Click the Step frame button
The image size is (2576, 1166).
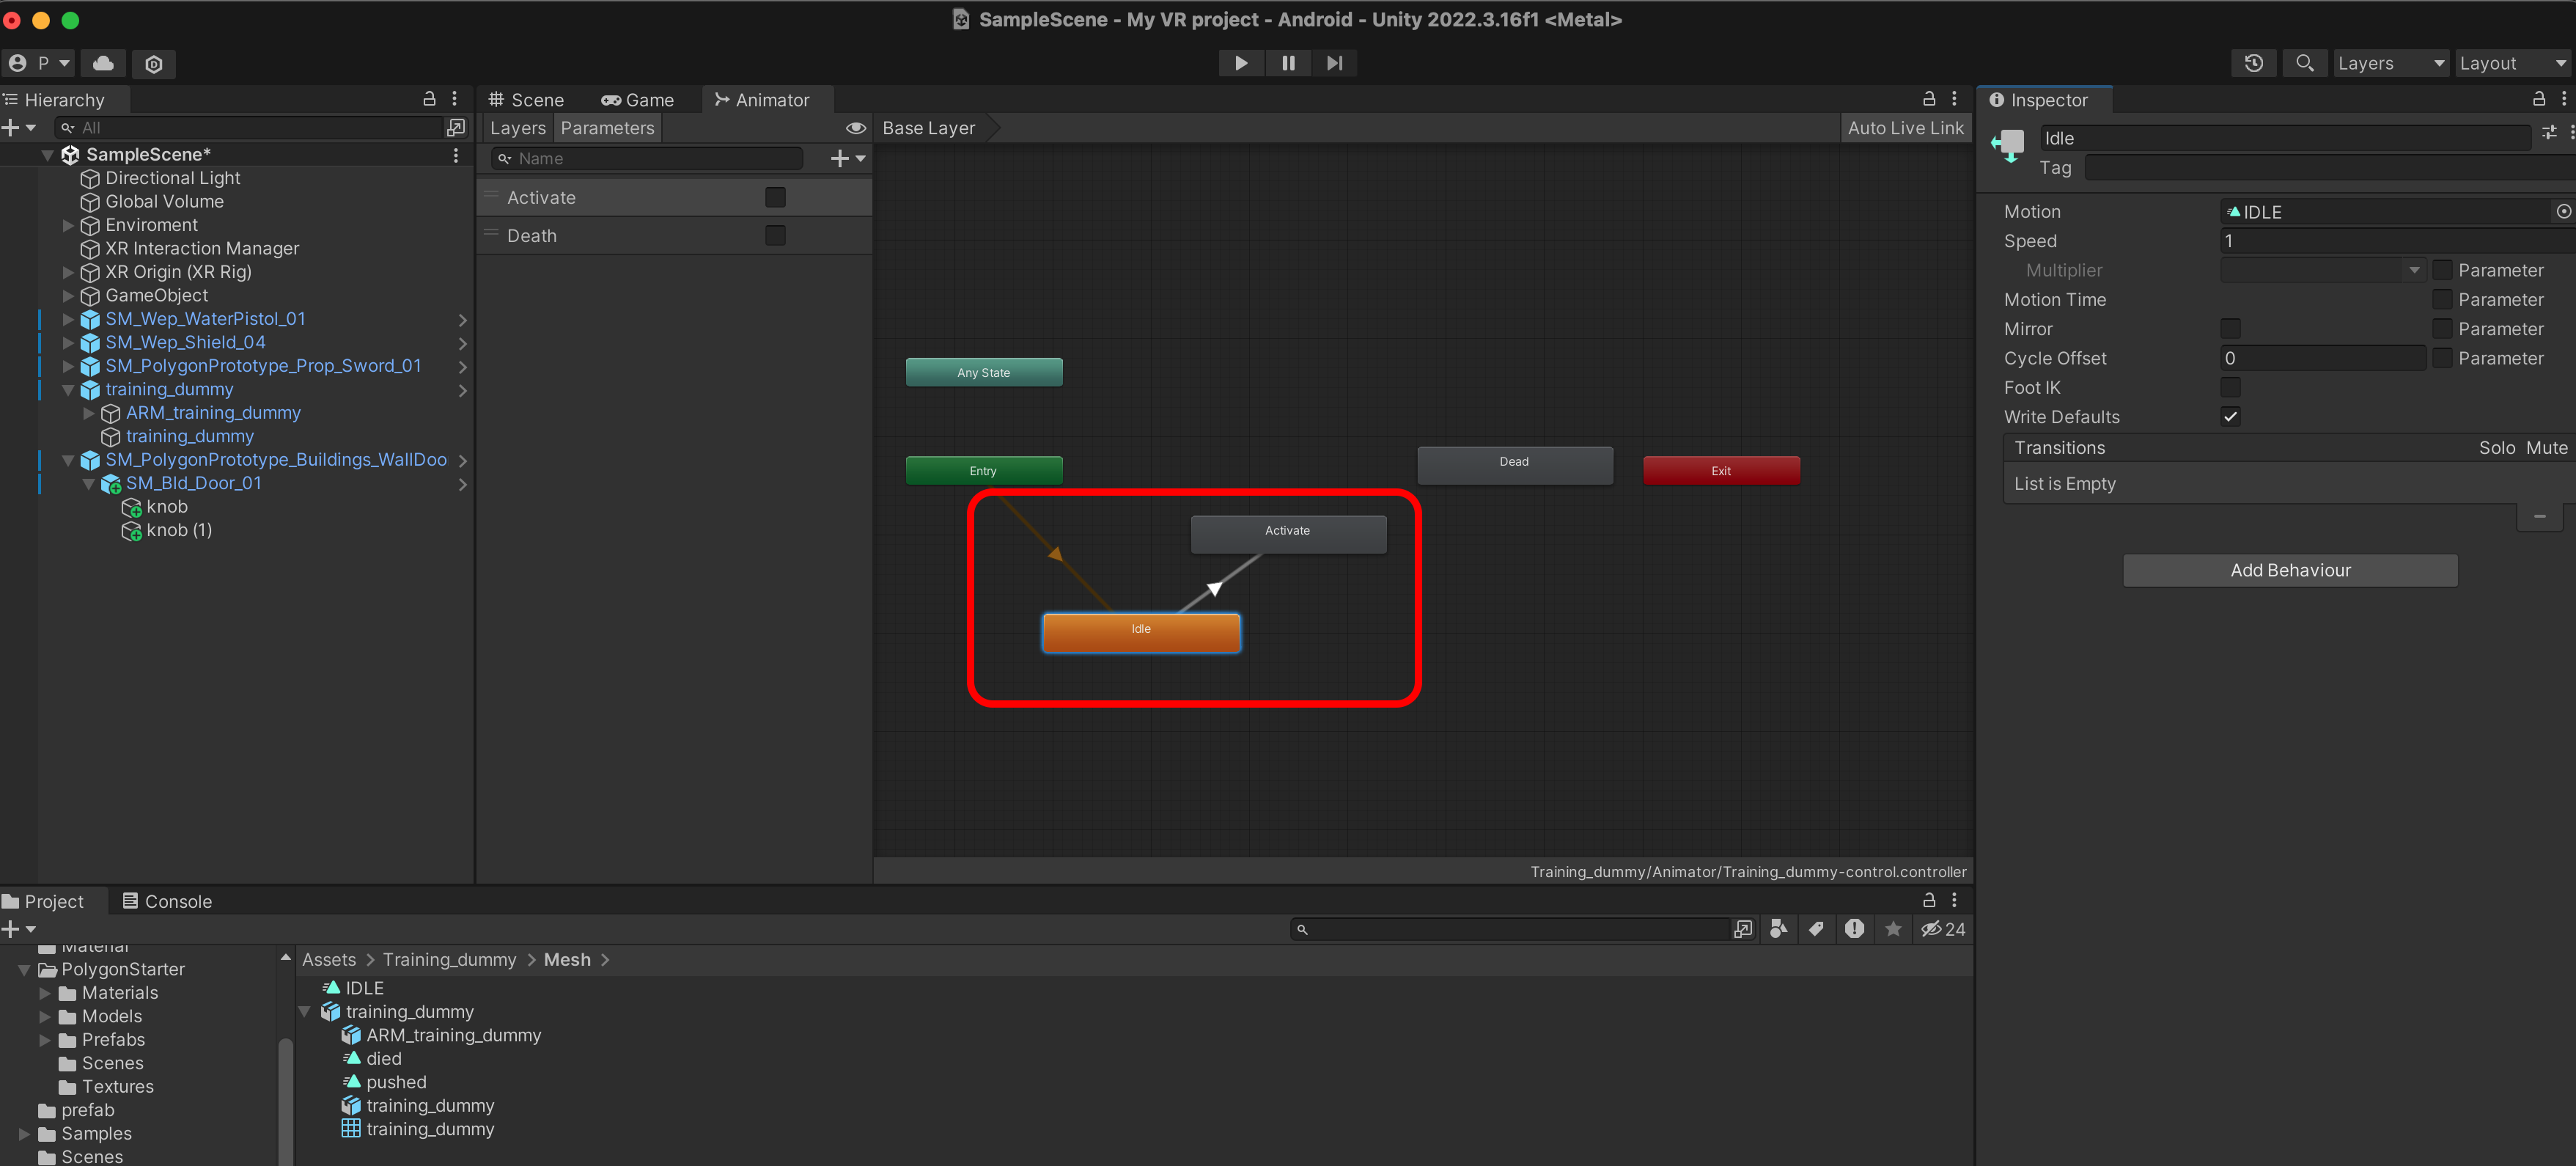click(1334, 63)
